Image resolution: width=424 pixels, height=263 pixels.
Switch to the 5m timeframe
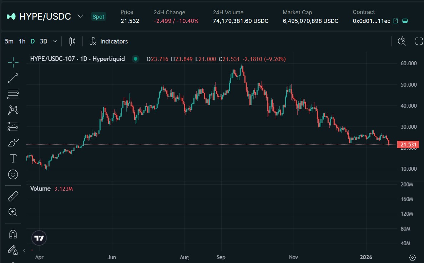pos(9,41)
